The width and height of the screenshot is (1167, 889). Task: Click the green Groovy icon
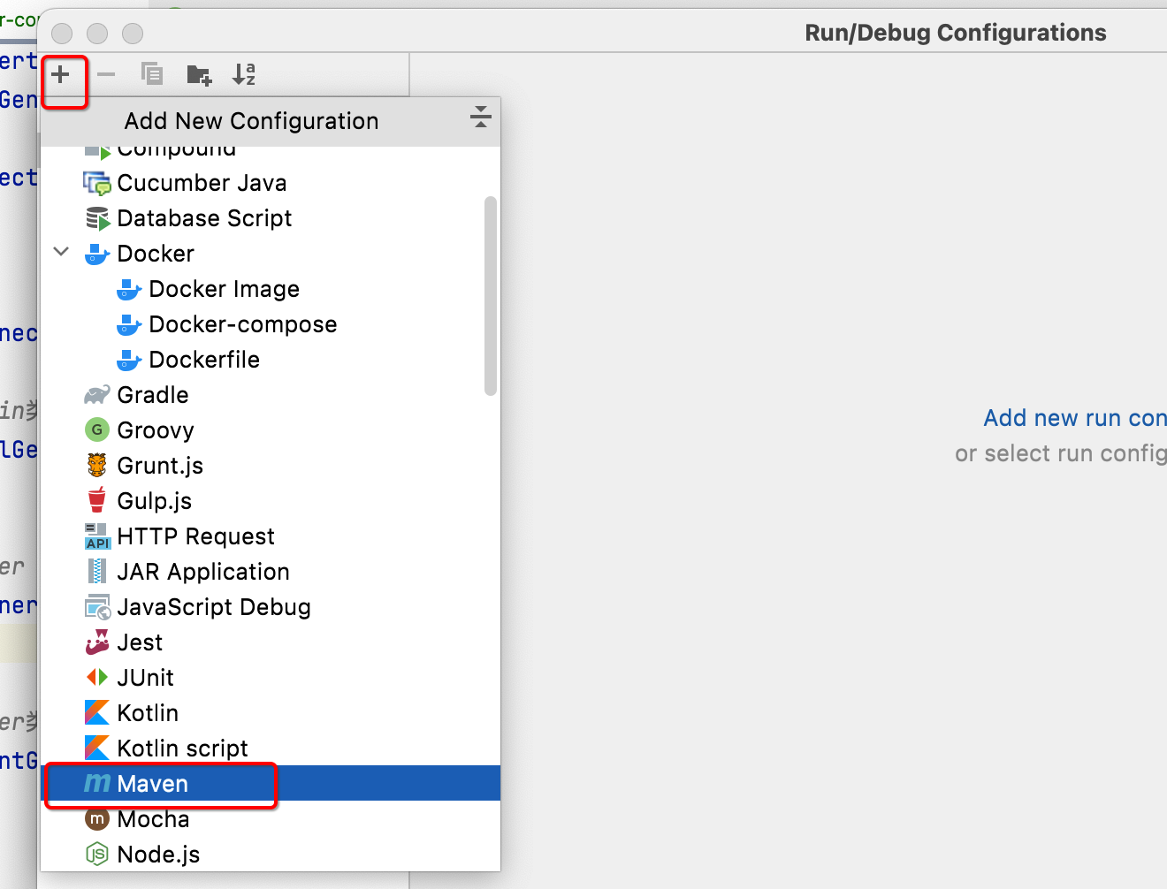[x=97, y=429]
